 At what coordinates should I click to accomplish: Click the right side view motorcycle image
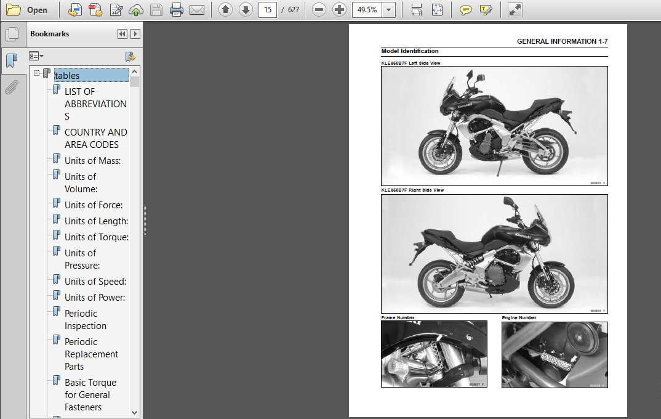coord(494,254)
